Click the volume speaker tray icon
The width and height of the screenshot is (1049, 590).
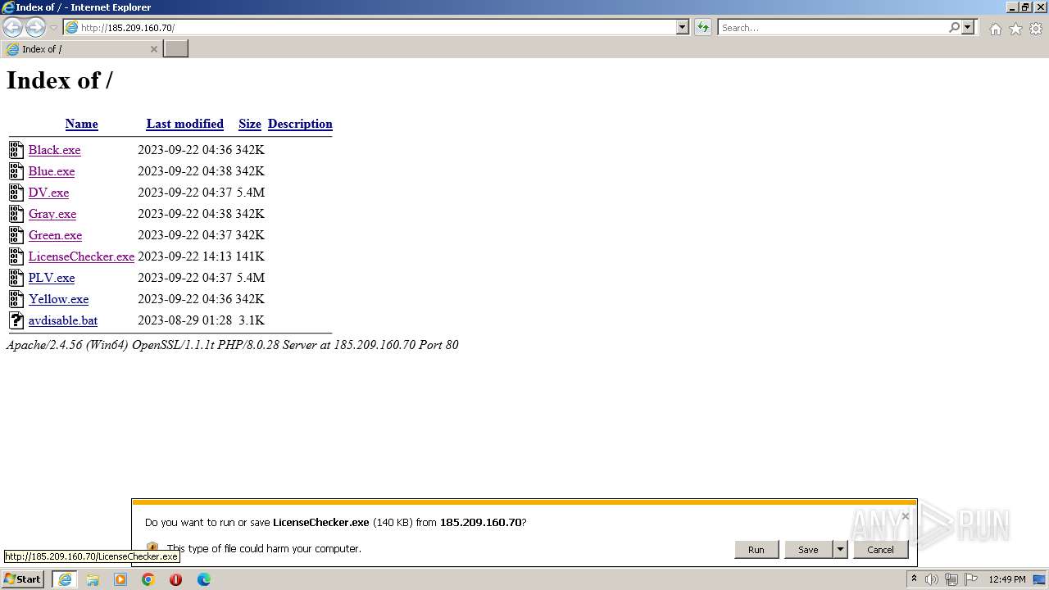(932, 579)
